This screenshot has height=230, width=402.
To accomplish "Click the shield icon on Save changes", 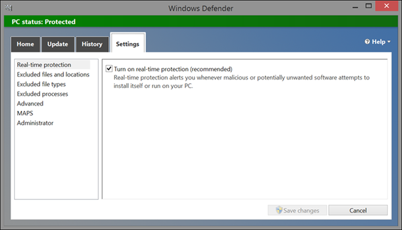I will click(x=279, y=210).
